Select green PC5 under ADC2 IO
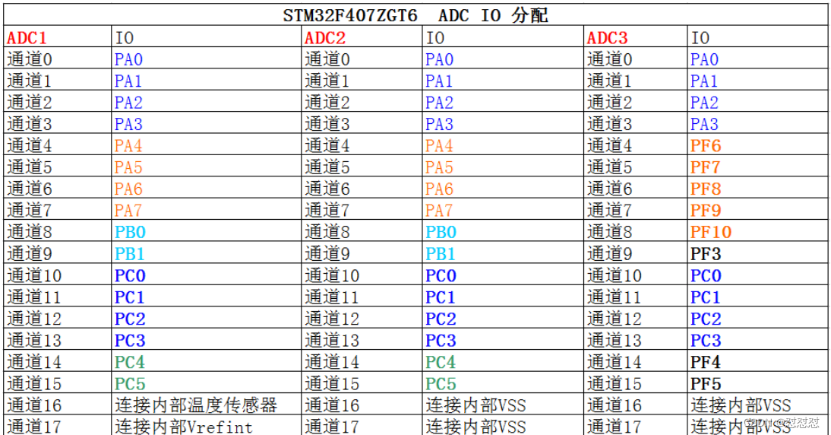The width and height of the screenshot is (831, 435). pyautogui.click(x=441, y=383)
